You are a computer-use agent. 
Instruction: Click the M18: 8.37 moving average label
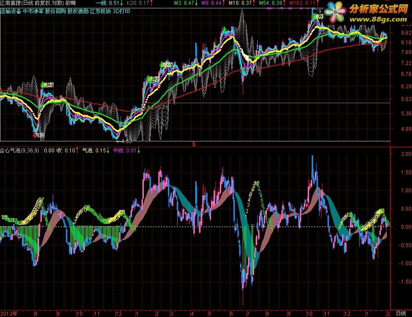tap(242, 3)
